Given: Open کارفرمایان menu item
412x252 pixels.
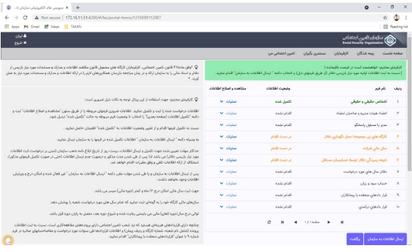Looking at the screenshot, I should pyautogui.click(x=341, y=53).
